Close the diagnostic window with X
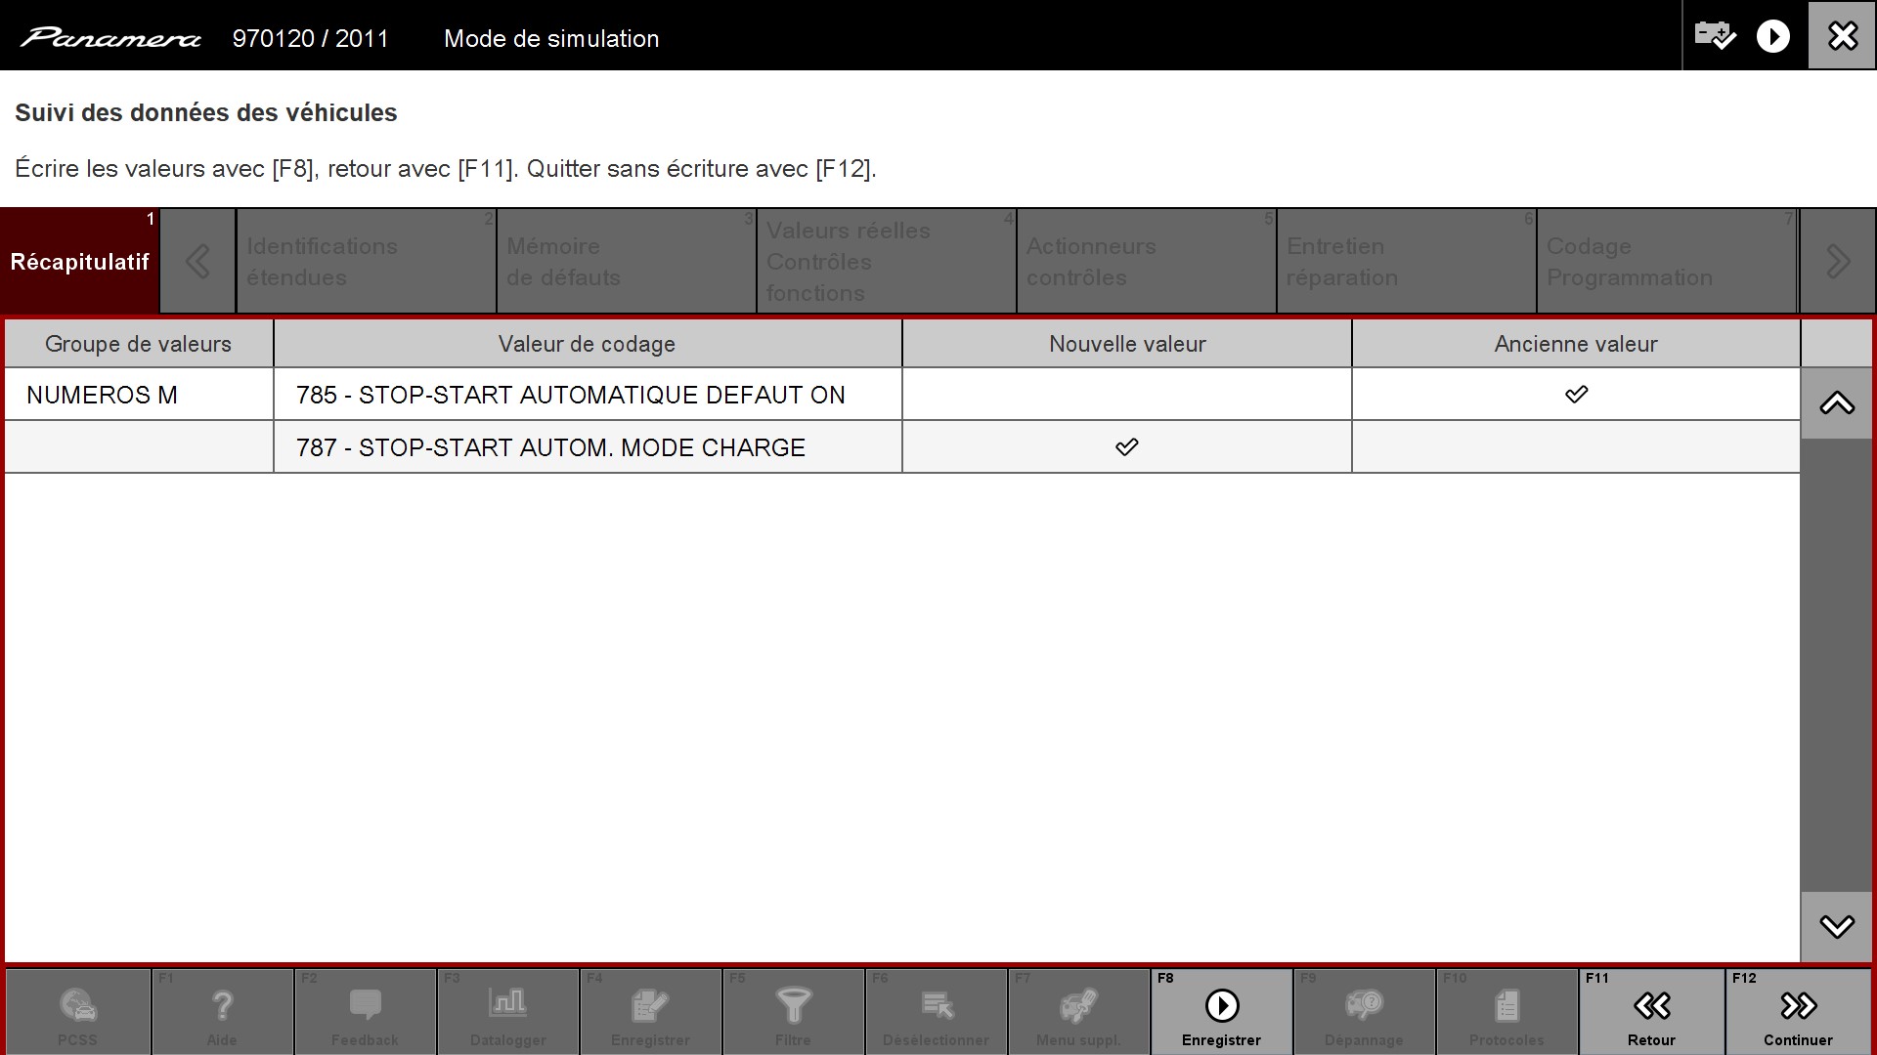1877x1055 pixels. click(x=1842, y=36)
